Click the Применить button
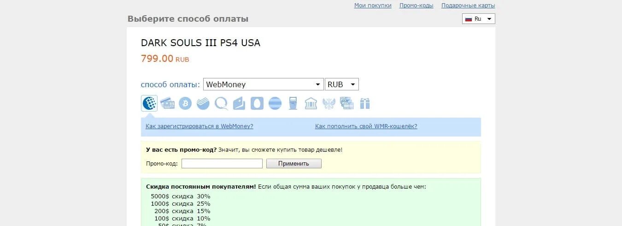The image size is (622, 226). 293,164
